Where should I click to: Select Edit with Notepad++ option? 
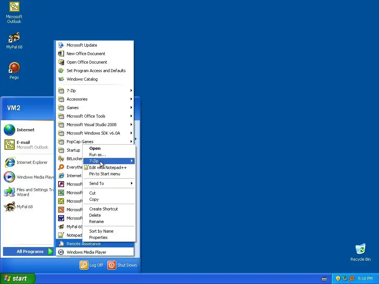109,168
